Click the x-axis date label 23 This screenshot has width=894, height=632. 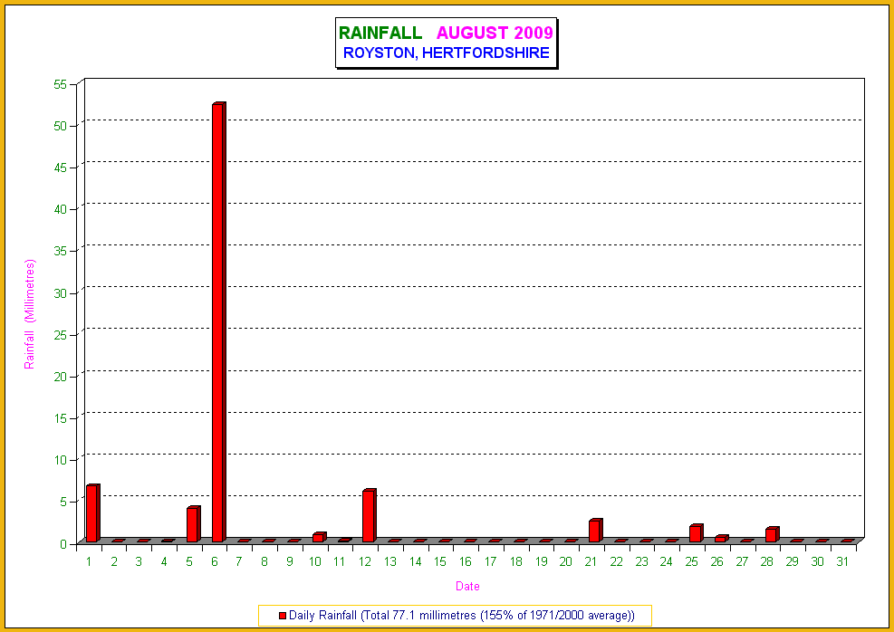(x=641, y=562)
